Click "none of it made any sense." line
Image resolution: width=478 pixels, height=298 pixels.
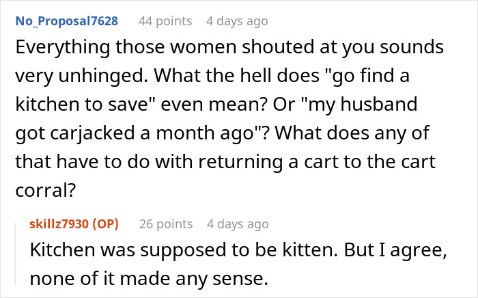(149, 278)
